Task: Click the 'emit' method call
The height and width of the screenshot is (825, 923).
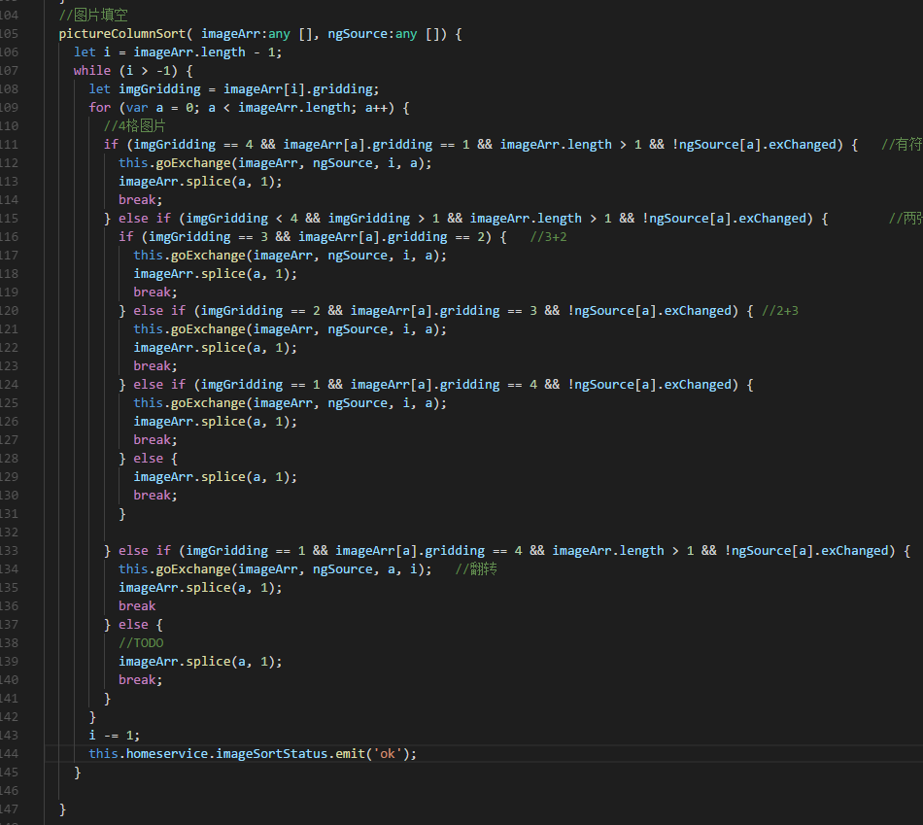Action: click(x=350, y=754)
